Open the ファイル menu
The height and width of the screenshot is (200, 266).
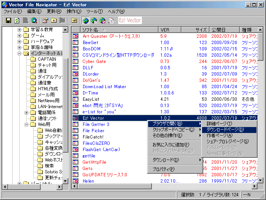point(13,11)
